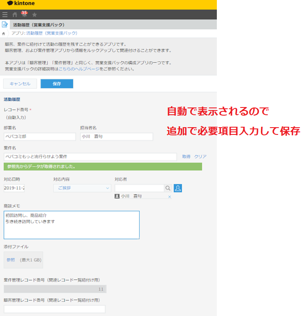
Task: Go to kintone portal home icon
Action: point(15,15)
